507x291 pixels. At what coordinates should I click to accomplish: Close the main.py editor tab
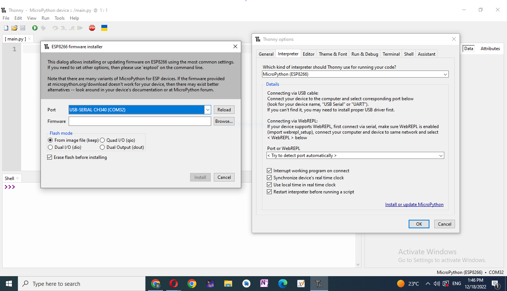click(29, 39)
